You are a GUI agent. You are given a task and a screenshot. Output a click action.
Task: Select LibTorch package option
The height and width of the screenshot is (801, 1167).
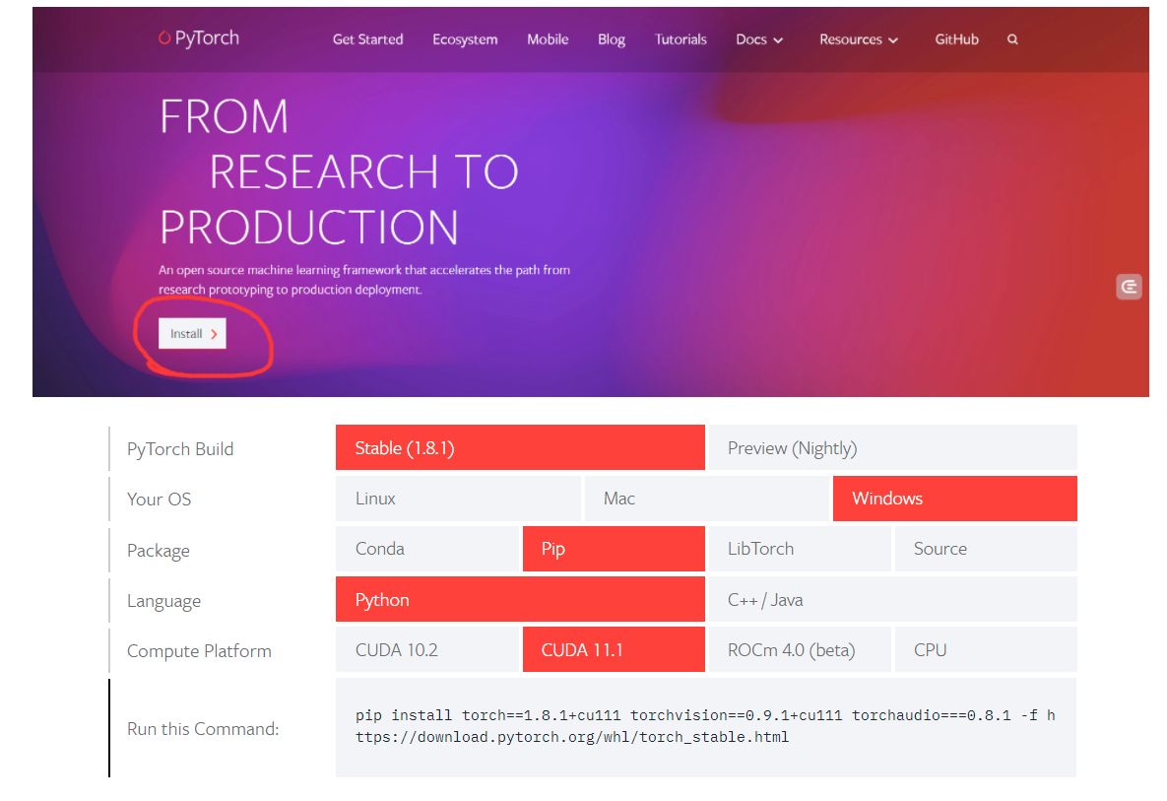800,549
